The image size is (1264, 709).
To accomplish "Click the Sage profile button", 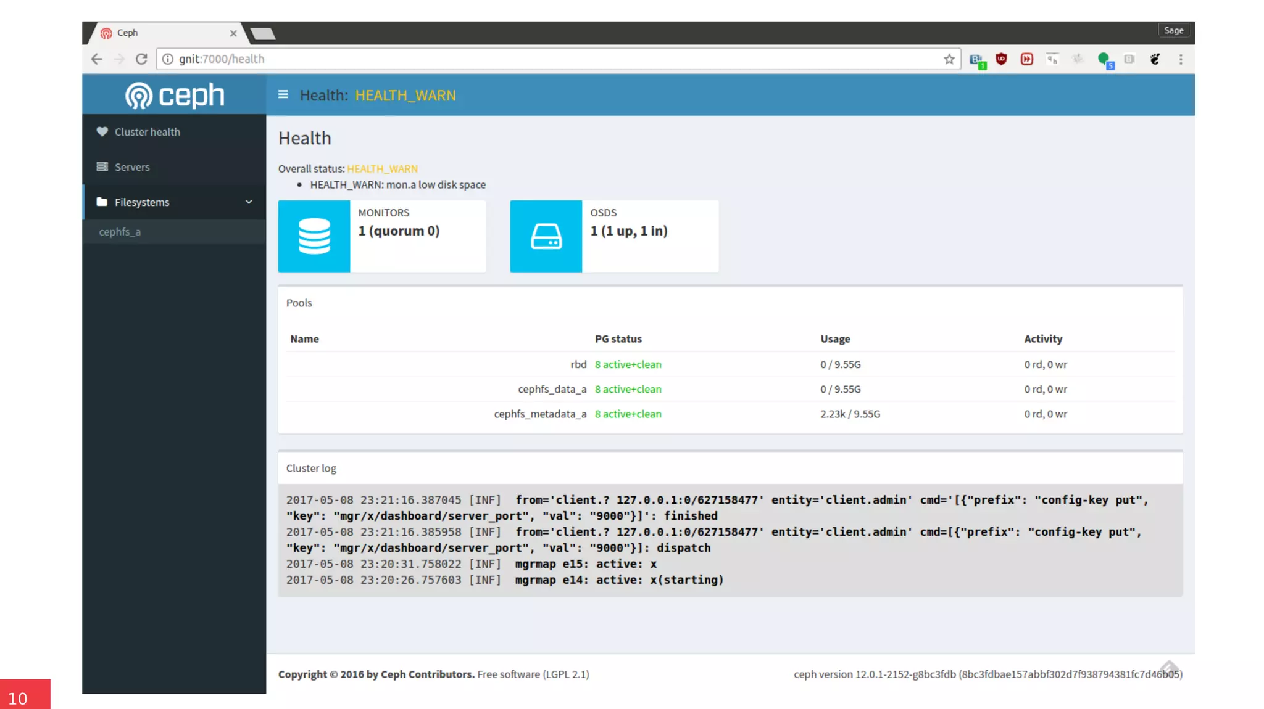I will pyautogui.click(x=1173, y=30).
